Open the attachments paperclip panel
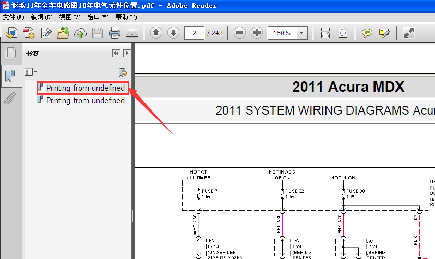Viewport: 435px width, 259px height. tap(10, 98)
